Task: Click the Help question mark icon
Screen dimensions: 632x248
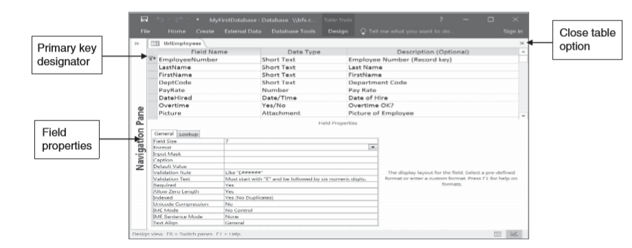Action: [441, 19]
